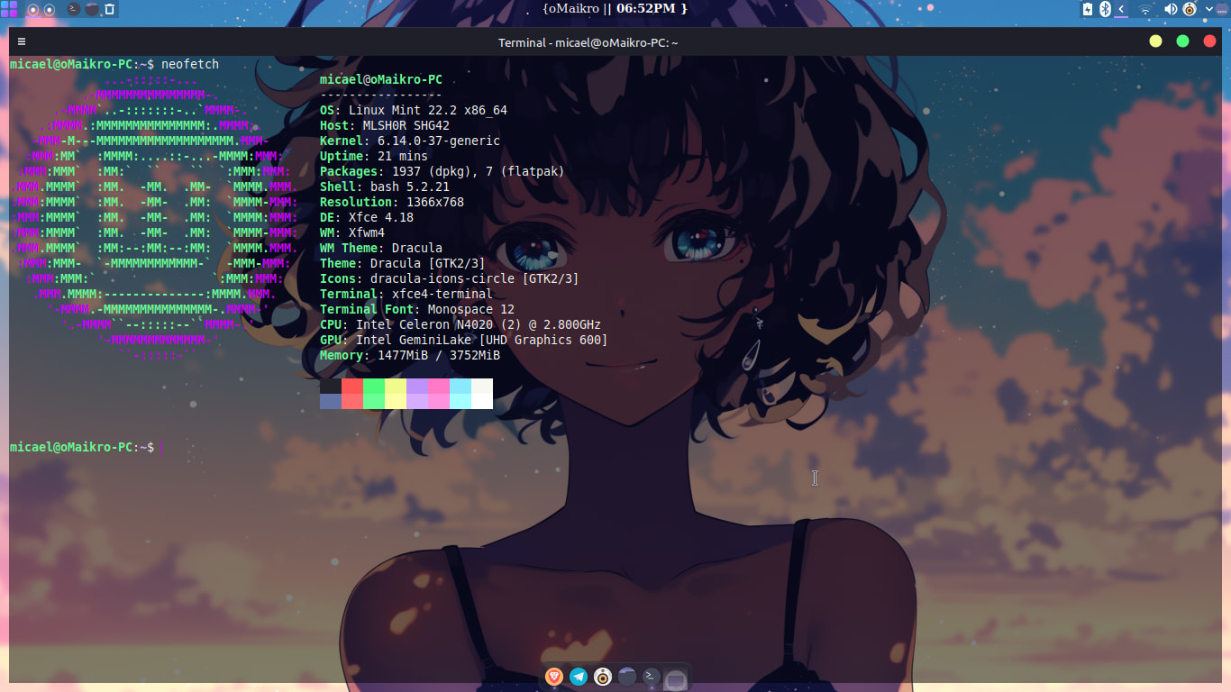Screen dimensions: 1231x692
Task: Click the 'Shell: bash 5.2.21' line
Action: point(385,187)
